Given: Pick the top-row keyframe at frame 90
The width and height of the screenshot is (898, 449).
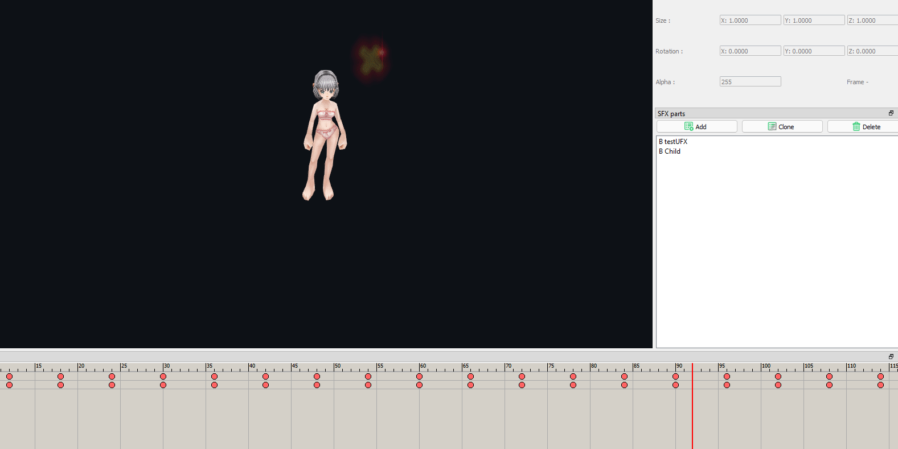Looking at the screenshot, I should (x=676, y=376).
